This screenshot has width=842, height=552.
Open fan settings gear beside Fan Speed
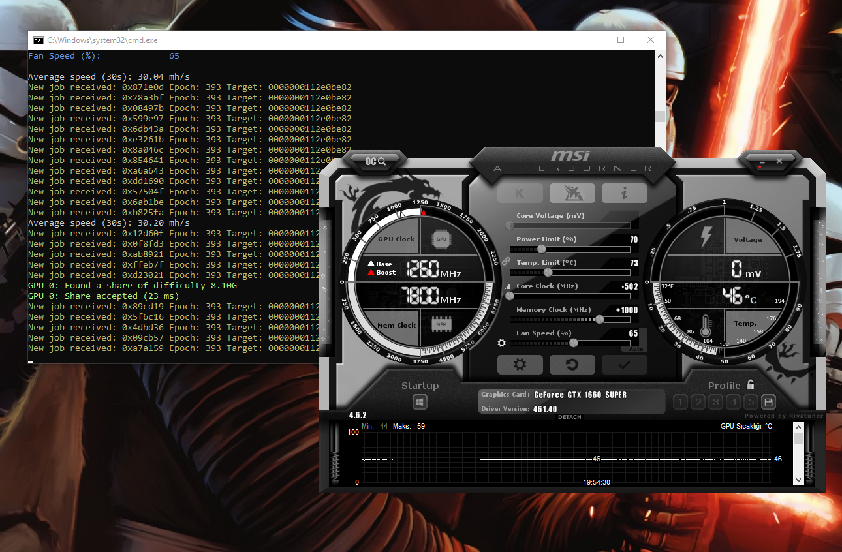click(x=502, y=343)
